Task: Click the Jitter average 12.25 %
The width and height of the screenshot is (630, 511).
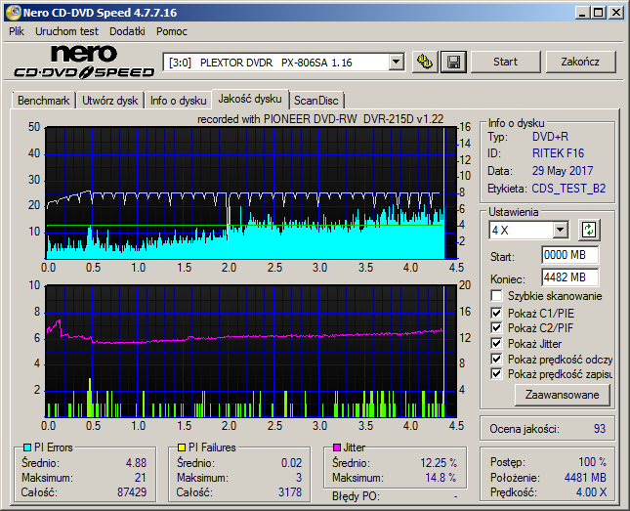Action: pyautogui.click(x=439, y=463)
